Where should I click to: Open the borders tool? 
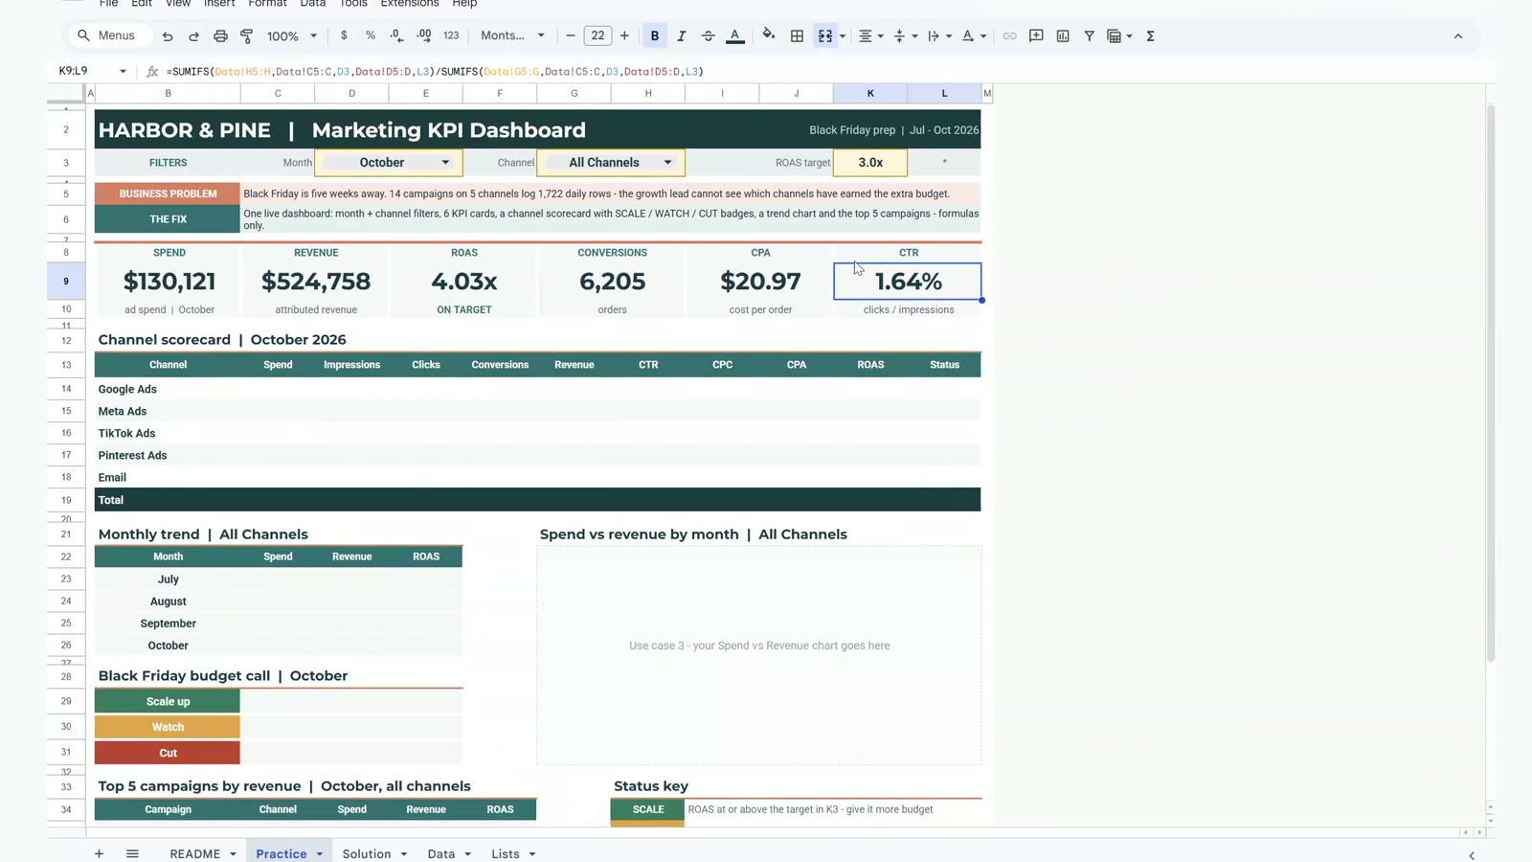797,35
